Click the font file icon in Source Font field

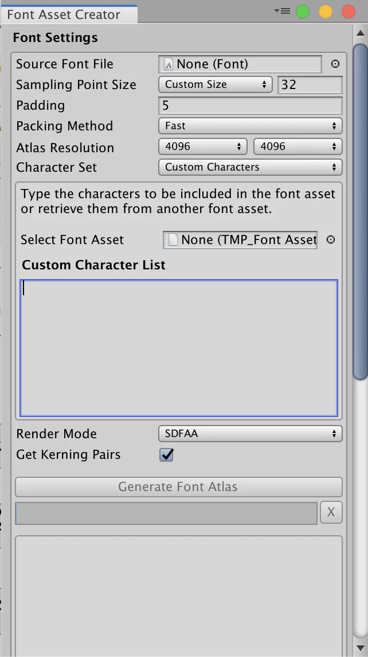168,64
